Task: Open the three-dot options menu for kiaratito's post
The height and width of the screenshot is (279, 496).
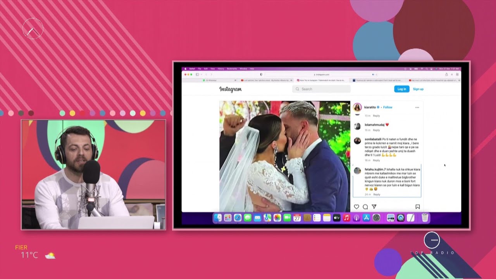Action: tap(417, 107)
